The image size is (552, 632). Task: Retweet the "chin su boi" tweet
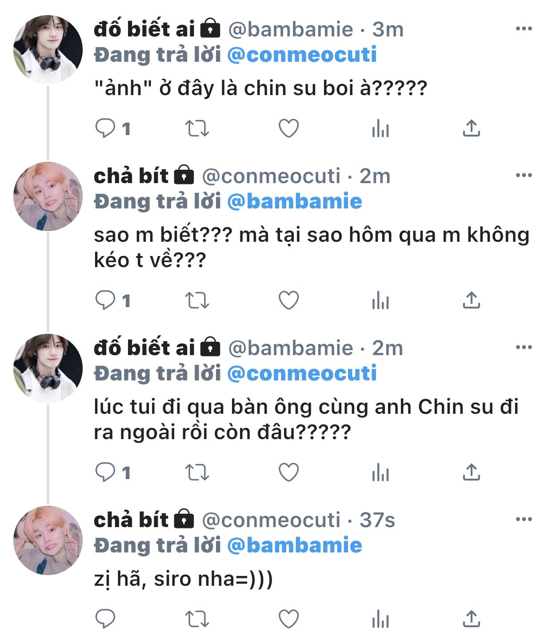click(197, 128)
